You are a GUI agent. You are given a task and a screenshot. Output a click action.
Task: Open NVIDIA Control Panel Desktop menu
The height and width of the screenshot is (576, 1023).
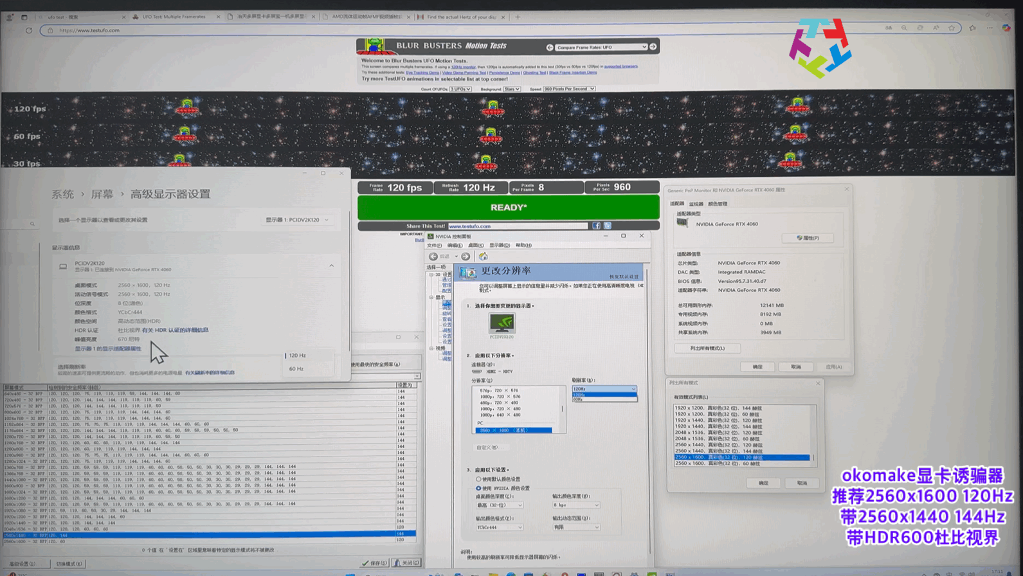(476, 246)
